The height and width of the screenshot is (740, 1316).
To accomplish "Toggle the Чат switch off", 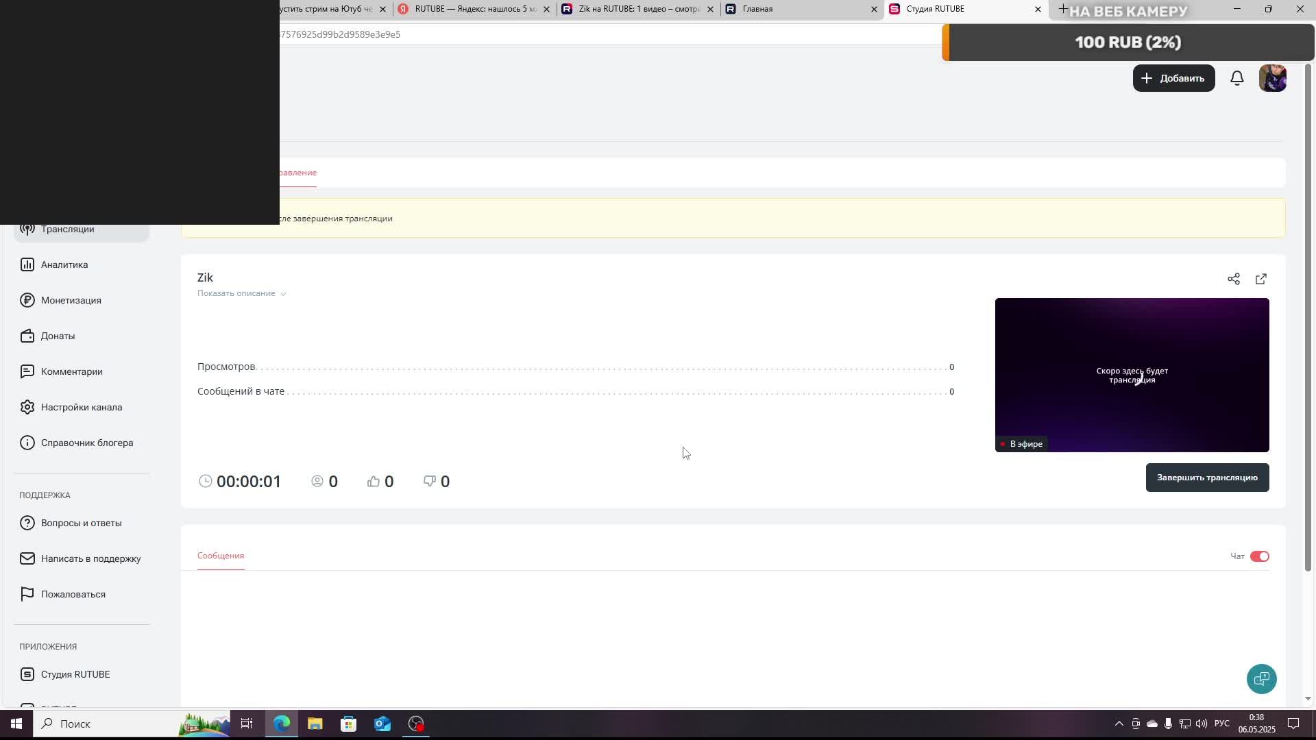I will [1259, 556].
